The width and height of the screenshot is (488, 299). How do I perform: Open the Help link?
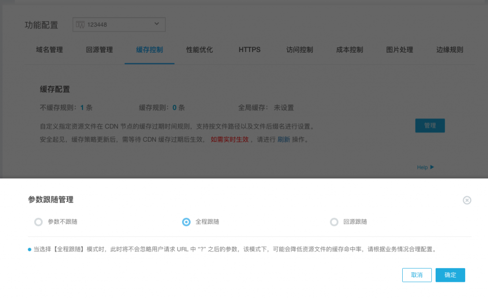pos(422,167)
